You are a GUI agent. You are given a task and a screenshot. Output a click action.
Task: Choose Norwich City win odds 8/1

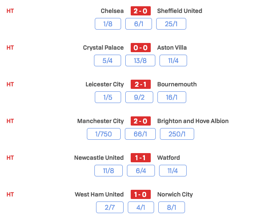click(171, 207)
